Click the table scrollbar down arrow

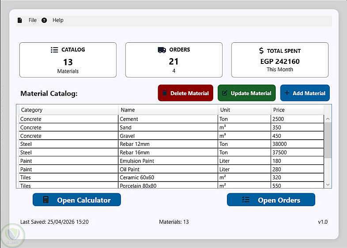click(328, 185)
